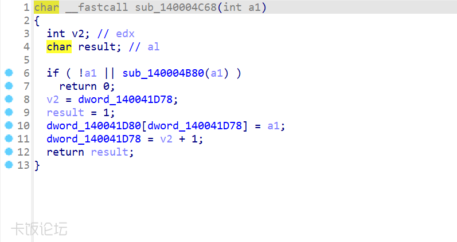Click highlighted char keyword on line 4
Screen dimensions: 457x242
(59, 47)
